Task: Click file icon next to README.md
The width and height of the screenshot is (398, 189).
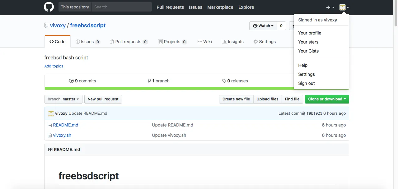Action: (49, 125)
